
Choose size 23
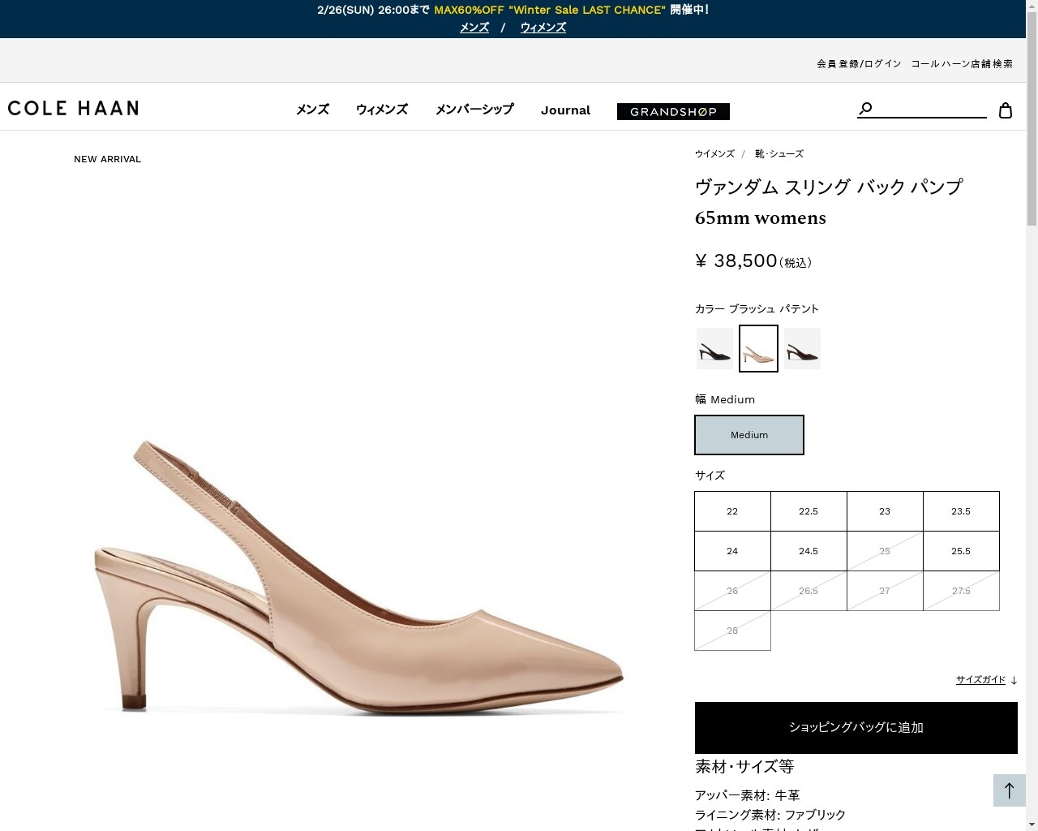(x=885, y=511)
